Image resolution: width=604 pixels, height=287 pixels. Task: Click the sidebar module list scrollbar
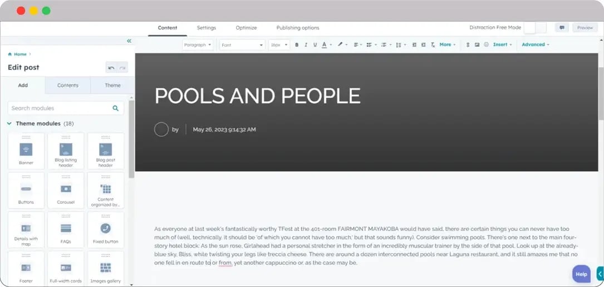[131, 138]
